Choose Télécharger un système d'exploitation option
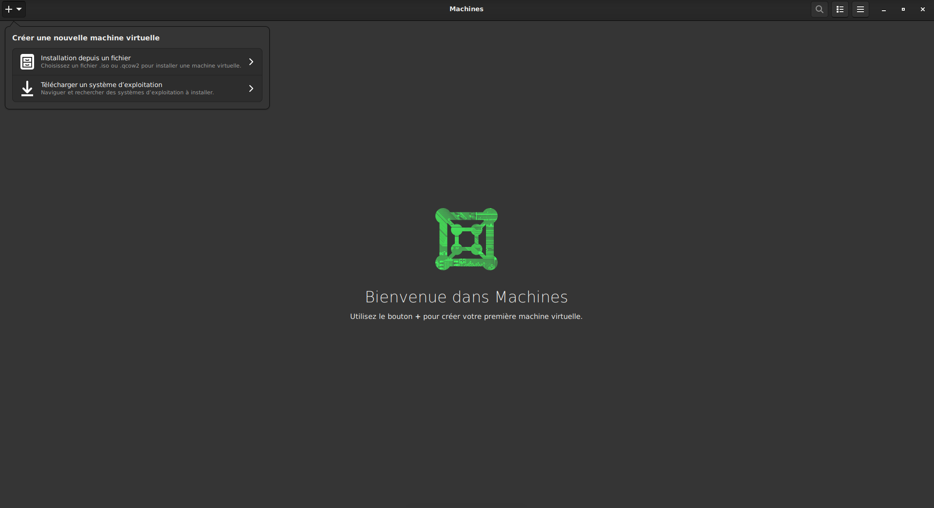Viewport: 934px width, 508px height. [x=137, y=88]
